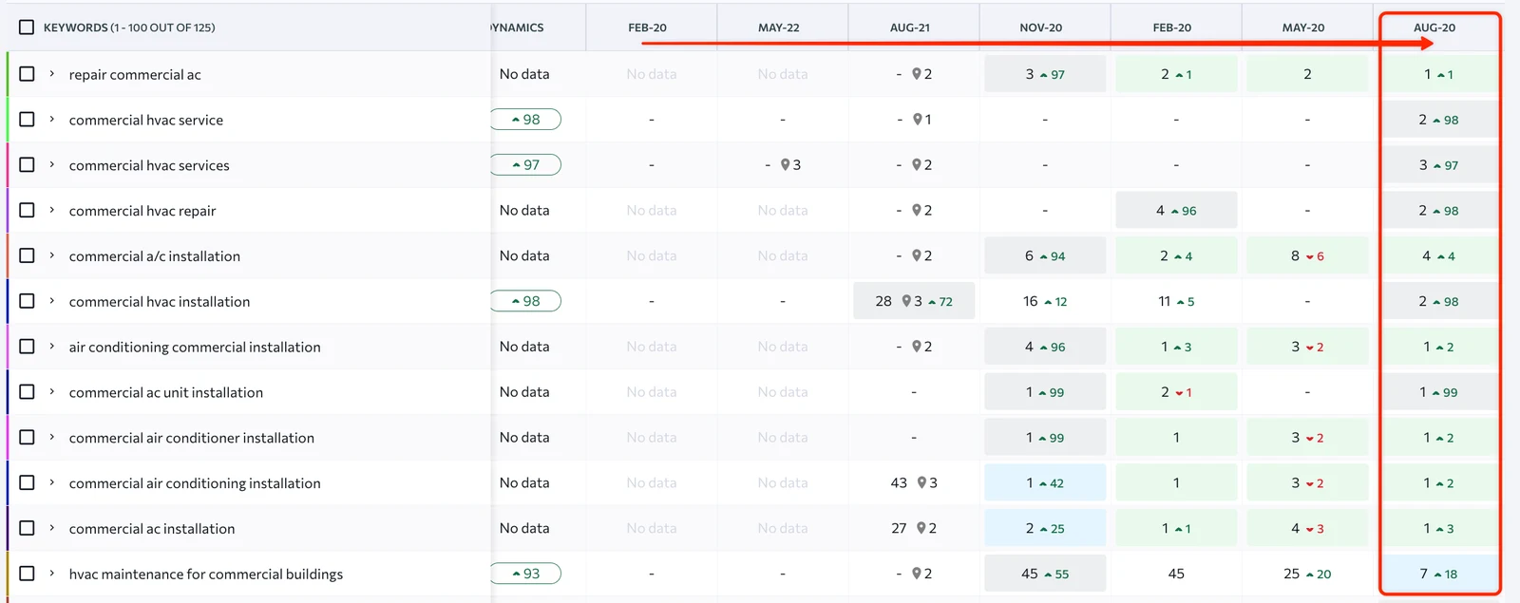The height and width of the screenshot is (603, 1520).
Task: Click NOV-20 cell 45 up 55 for hvac maintenance
Action: click(x=1045, y=574)
